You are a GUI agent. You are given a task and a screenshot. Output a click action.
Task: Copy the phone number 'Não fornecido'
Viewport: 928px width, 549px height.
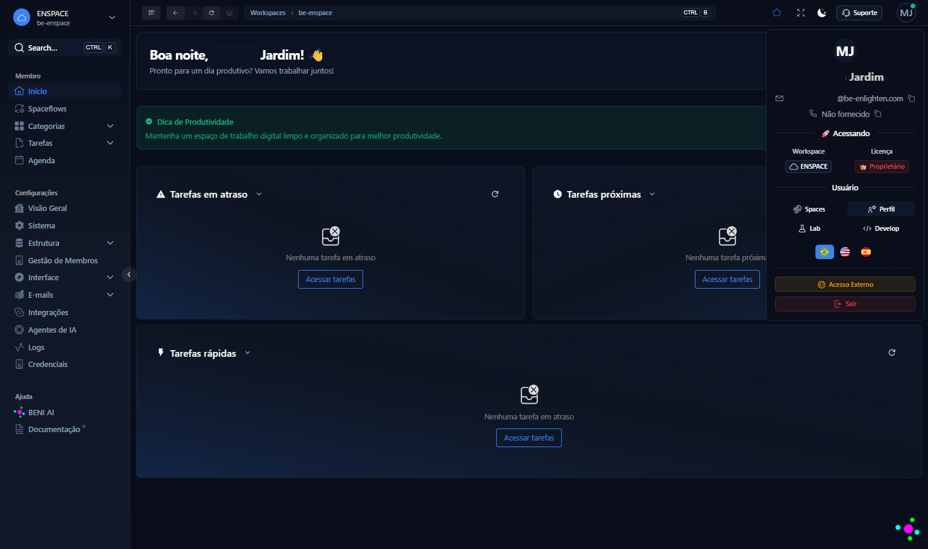[x=878, y=114]
